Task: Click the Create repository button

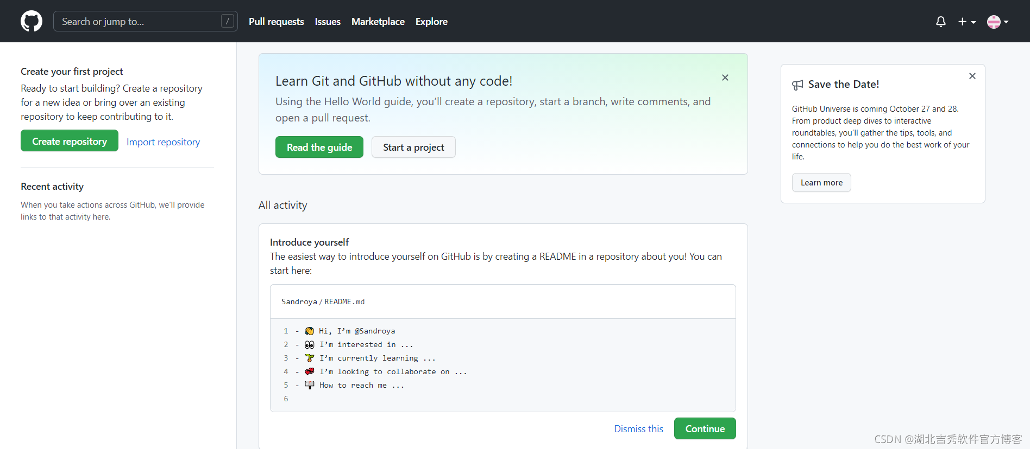Action: [70, 140]
